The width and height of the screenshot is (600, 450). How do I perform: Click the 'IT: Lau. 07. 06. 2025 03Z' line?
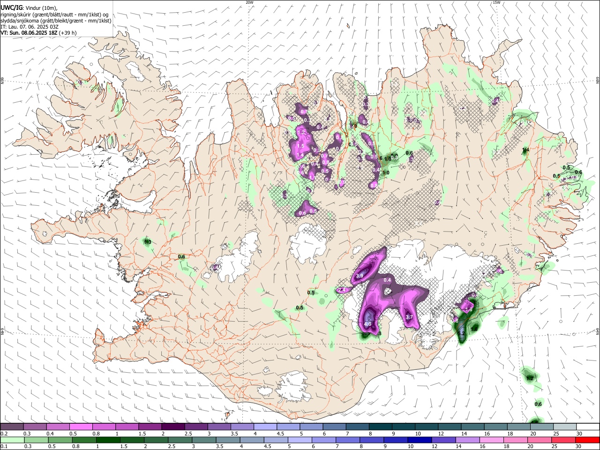coord(30,27)
